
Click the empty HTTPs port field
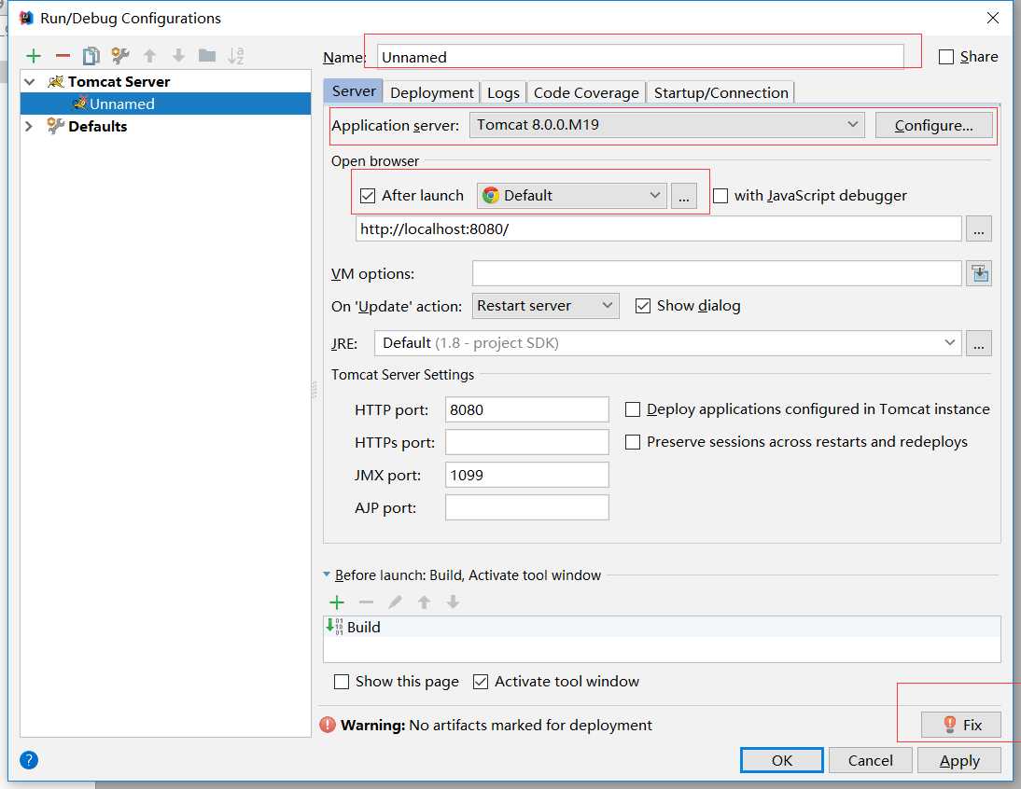pyautogui.click(x=526, y=442)
